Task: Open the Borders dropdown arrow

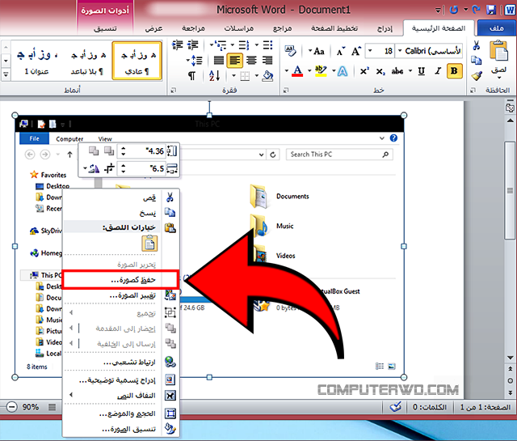Action: 233,75
